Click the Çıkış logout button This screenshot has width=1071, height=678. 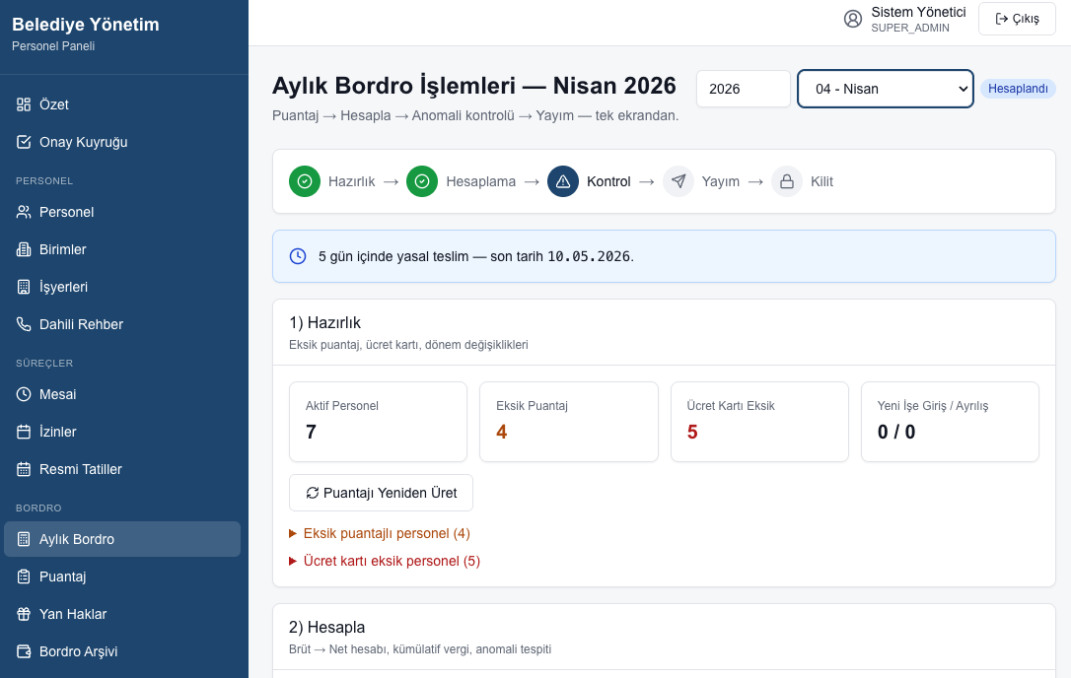click(1017, 19)
